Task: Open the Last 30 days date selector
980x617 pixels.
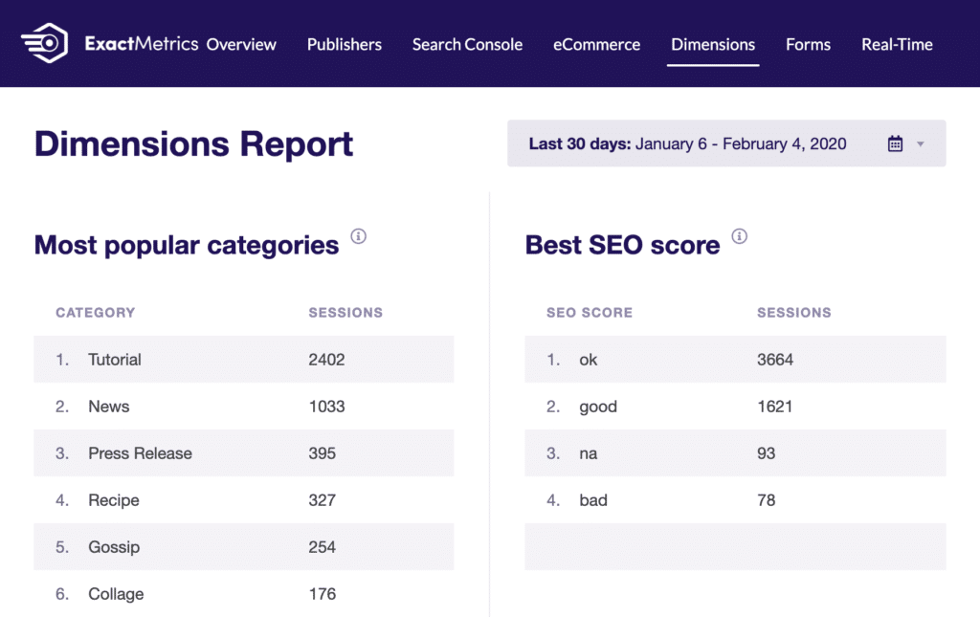Action: pos(687,144)
